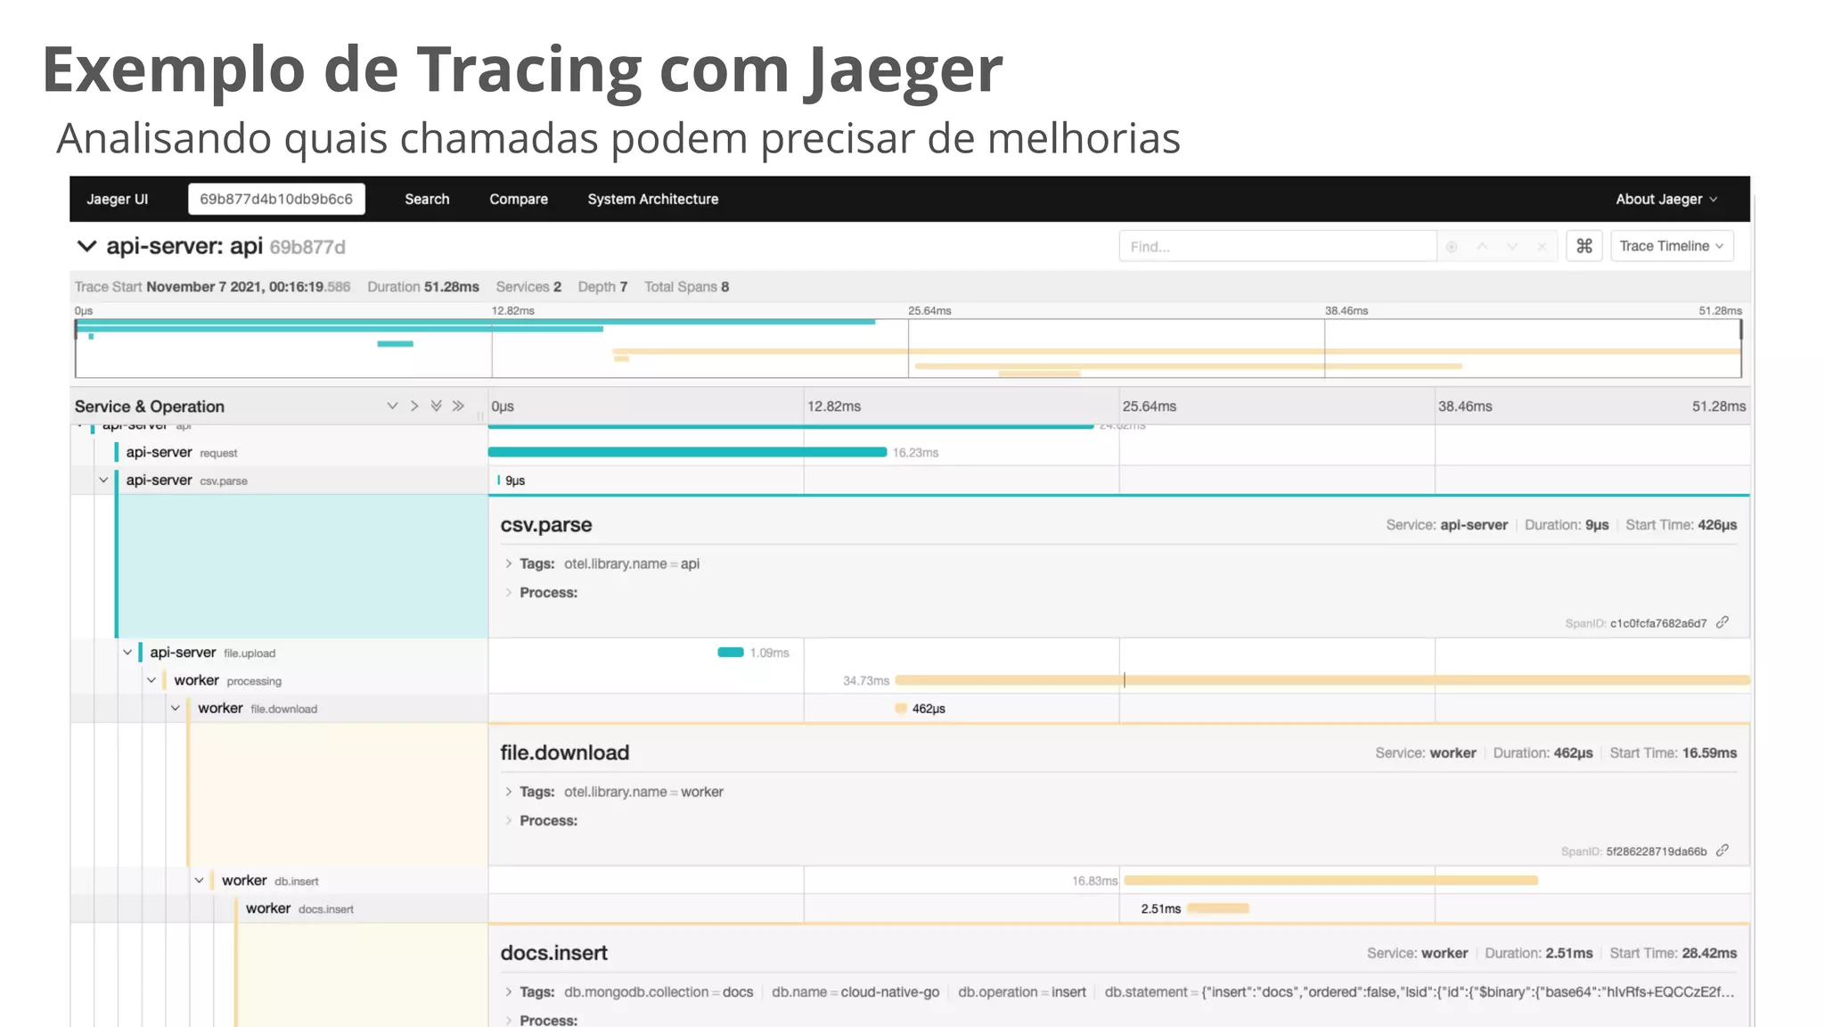1825x1027 pixels.
Task: Click the 34.73ms worker processing span bar
Action: (x=1322, y=680)
